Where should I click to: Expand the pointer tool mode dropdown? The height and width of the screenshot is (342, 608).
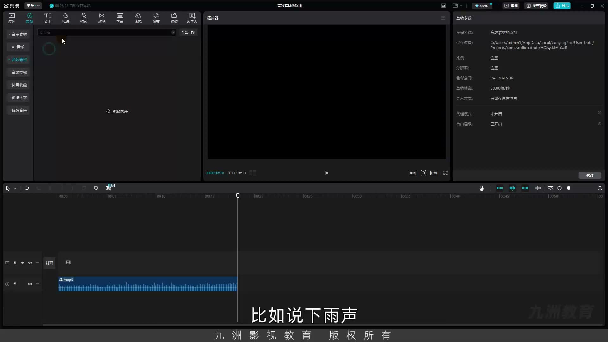(15, 188)
